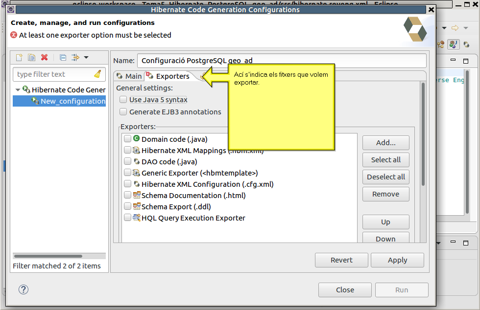Check the Schema Documentation (.html) exporter
The width and height of the screenshot is (480, 310).
point(127,196)
